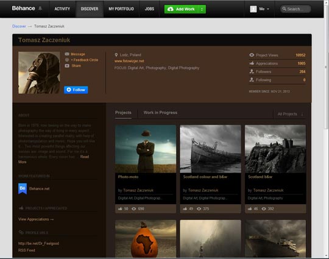This screenshot has width=329, height=259.
Task: Click Photo-moto thumbs-up appreciation icon
Action: tap(120, 208)
